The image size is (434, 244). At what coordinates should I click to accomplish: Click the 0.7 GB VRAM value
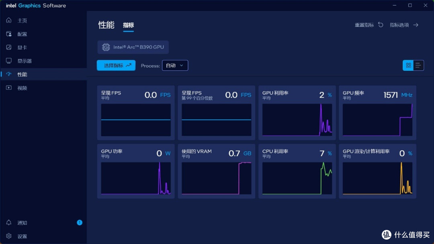[x=240, y=153]
